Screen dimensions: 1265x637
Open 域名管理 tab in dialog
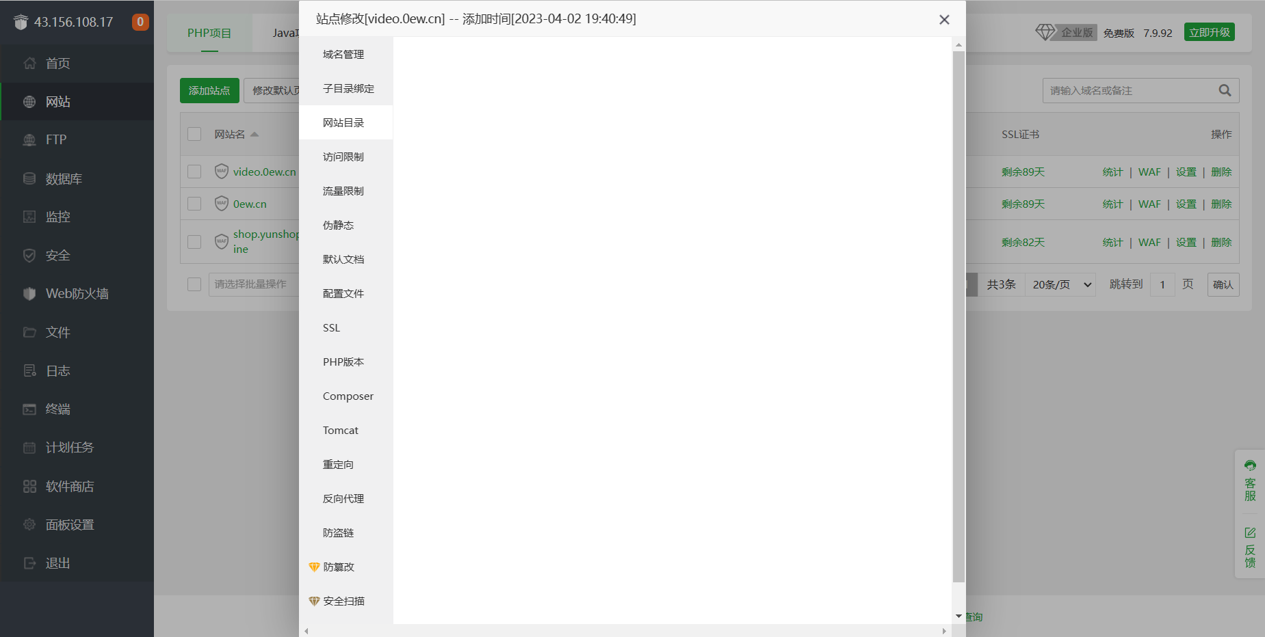(x=345, y=54)
